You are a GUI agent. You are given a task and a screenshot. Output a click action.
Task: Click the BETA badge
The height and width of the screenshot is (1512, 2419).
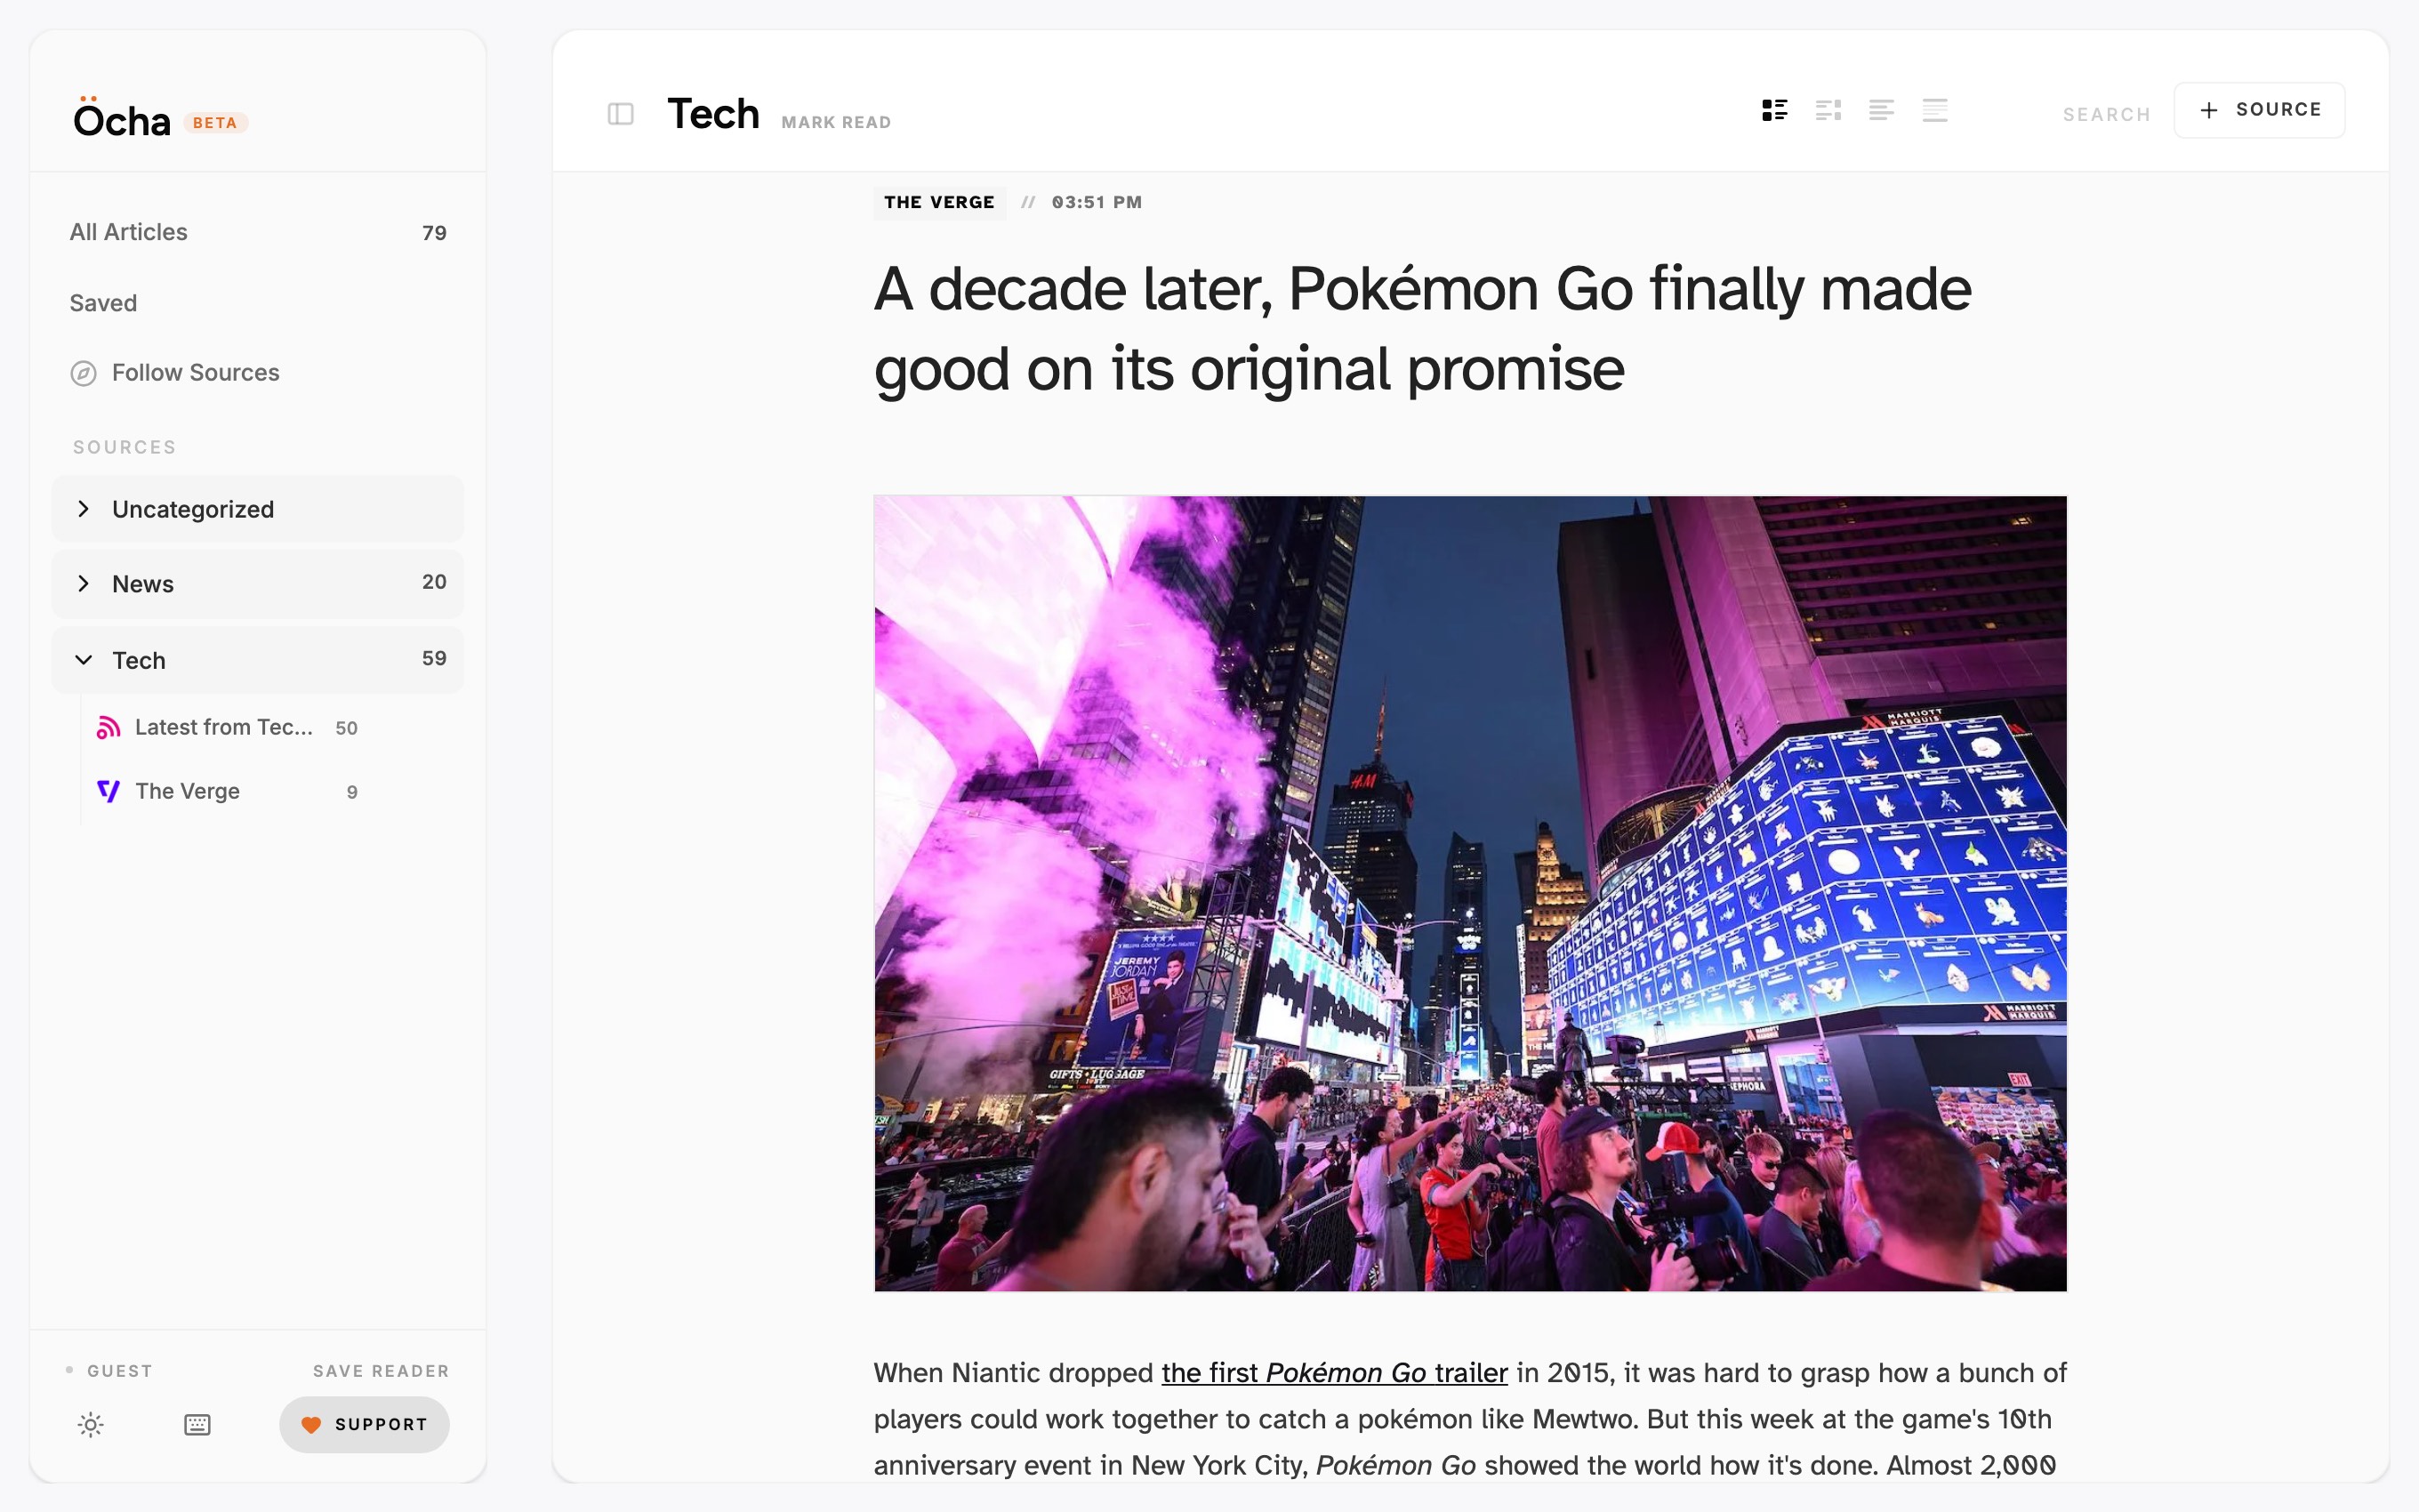point(215,123)
